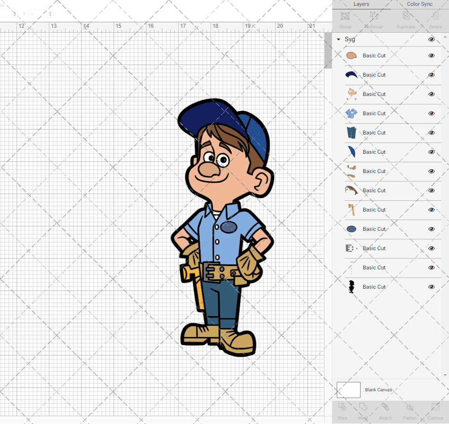Switch to the Color Sync tab
The height and width of the screenshot is (424, 449).
coord(419,4)
